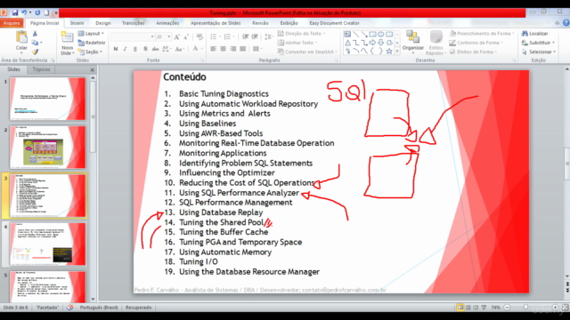Click the Novo Slide icon
This screenshot has width=570, height=320.
tap(68, 37)
